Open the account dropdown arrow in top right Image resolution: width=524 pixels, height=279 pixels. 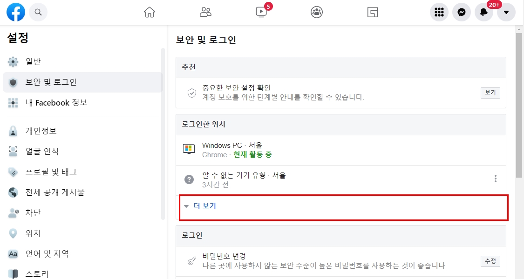click(506, 12)
